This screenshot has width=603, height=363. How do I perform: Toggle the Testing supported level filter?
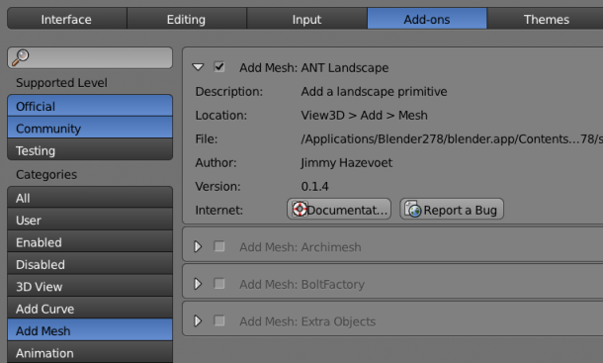pos(90,150)
